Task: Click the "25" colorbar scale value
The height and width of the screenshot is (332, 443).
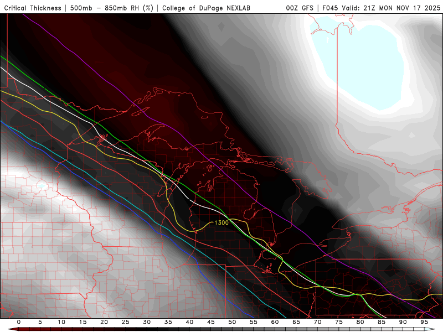Action: 126,322
